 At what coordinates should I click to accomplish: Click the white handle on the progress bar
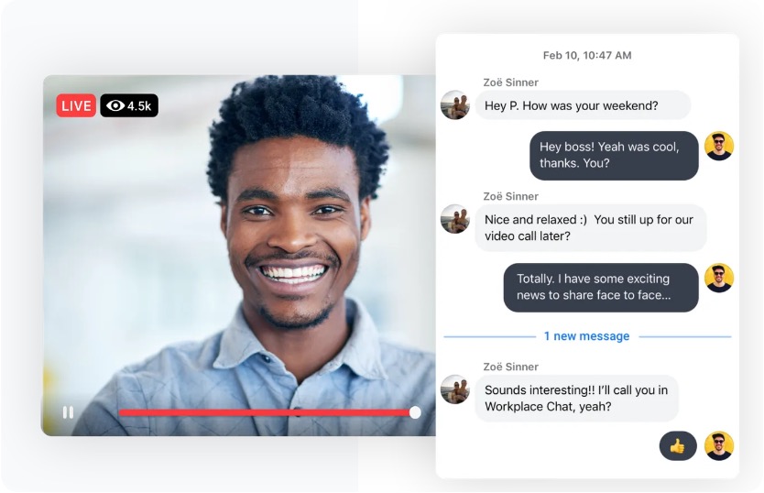click(415, 412)
